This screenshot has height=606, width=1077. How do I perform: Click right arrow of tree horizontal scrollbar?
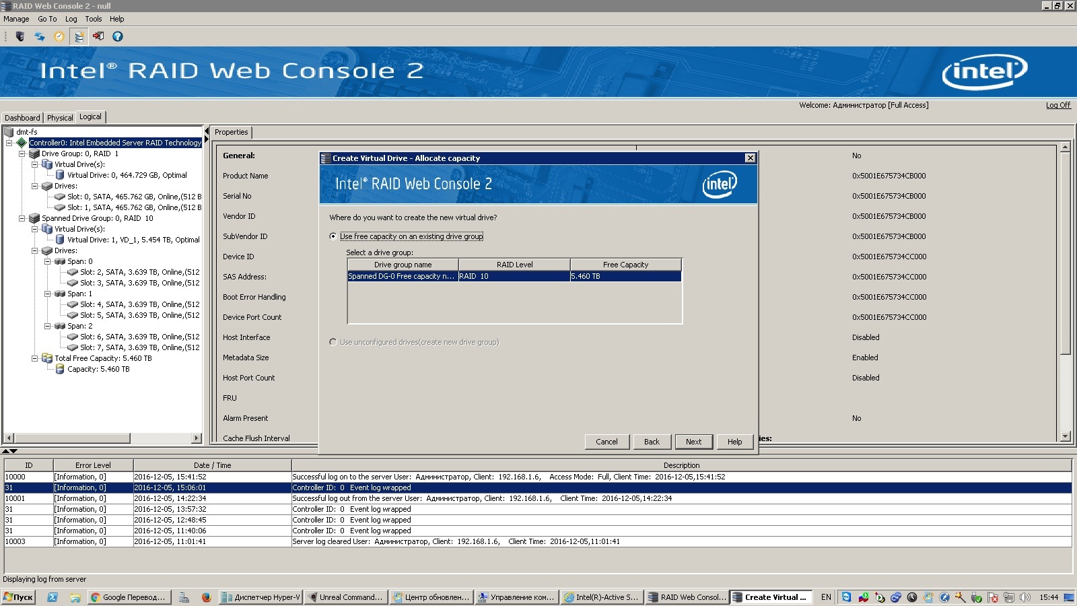click(x=197, y=438)
